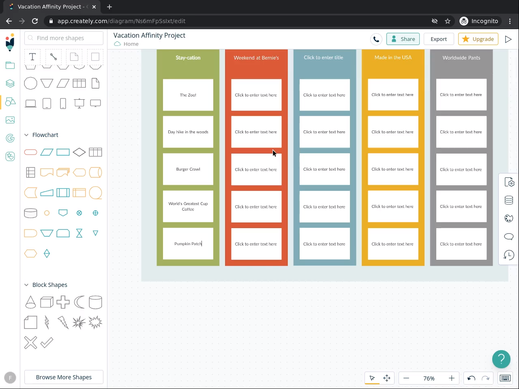The height and width of the screenshot is (389, 519).
Task: Click the undo arrow
Action: [x=471, y=378]
